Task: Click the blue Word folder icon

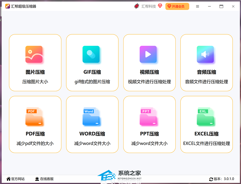Action: click(91, 116)
